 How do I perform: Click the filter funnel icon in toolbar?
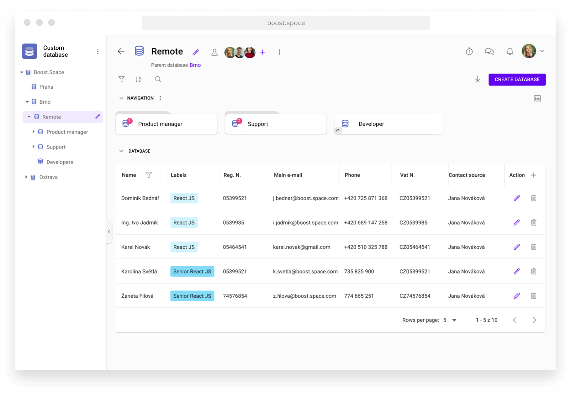(121, 79)
